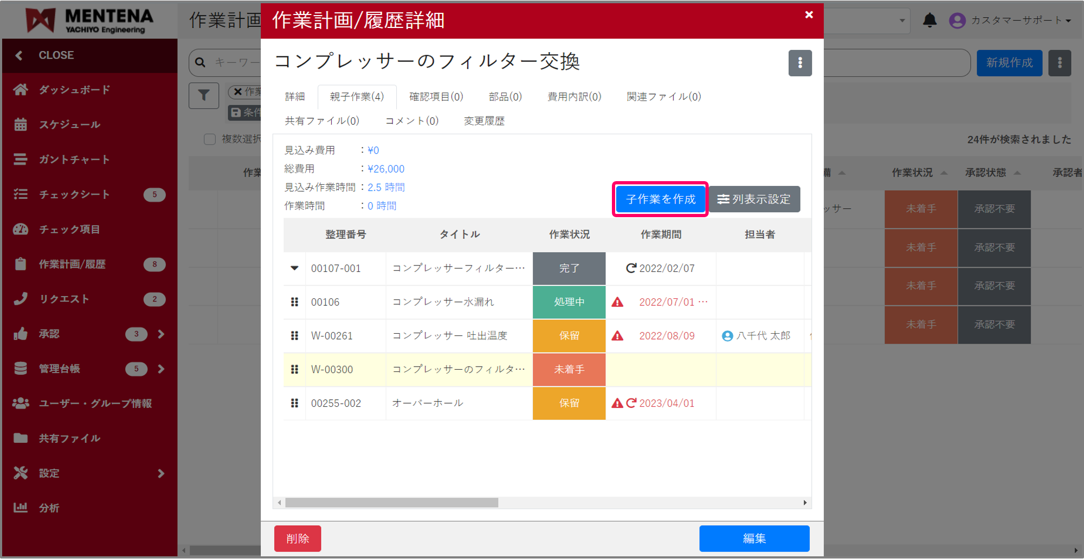This screenshot has width=1084, height=559.
Task: Open the ¥26,000 total cost link
Action: pyautogui.click(x=386, y=168)
